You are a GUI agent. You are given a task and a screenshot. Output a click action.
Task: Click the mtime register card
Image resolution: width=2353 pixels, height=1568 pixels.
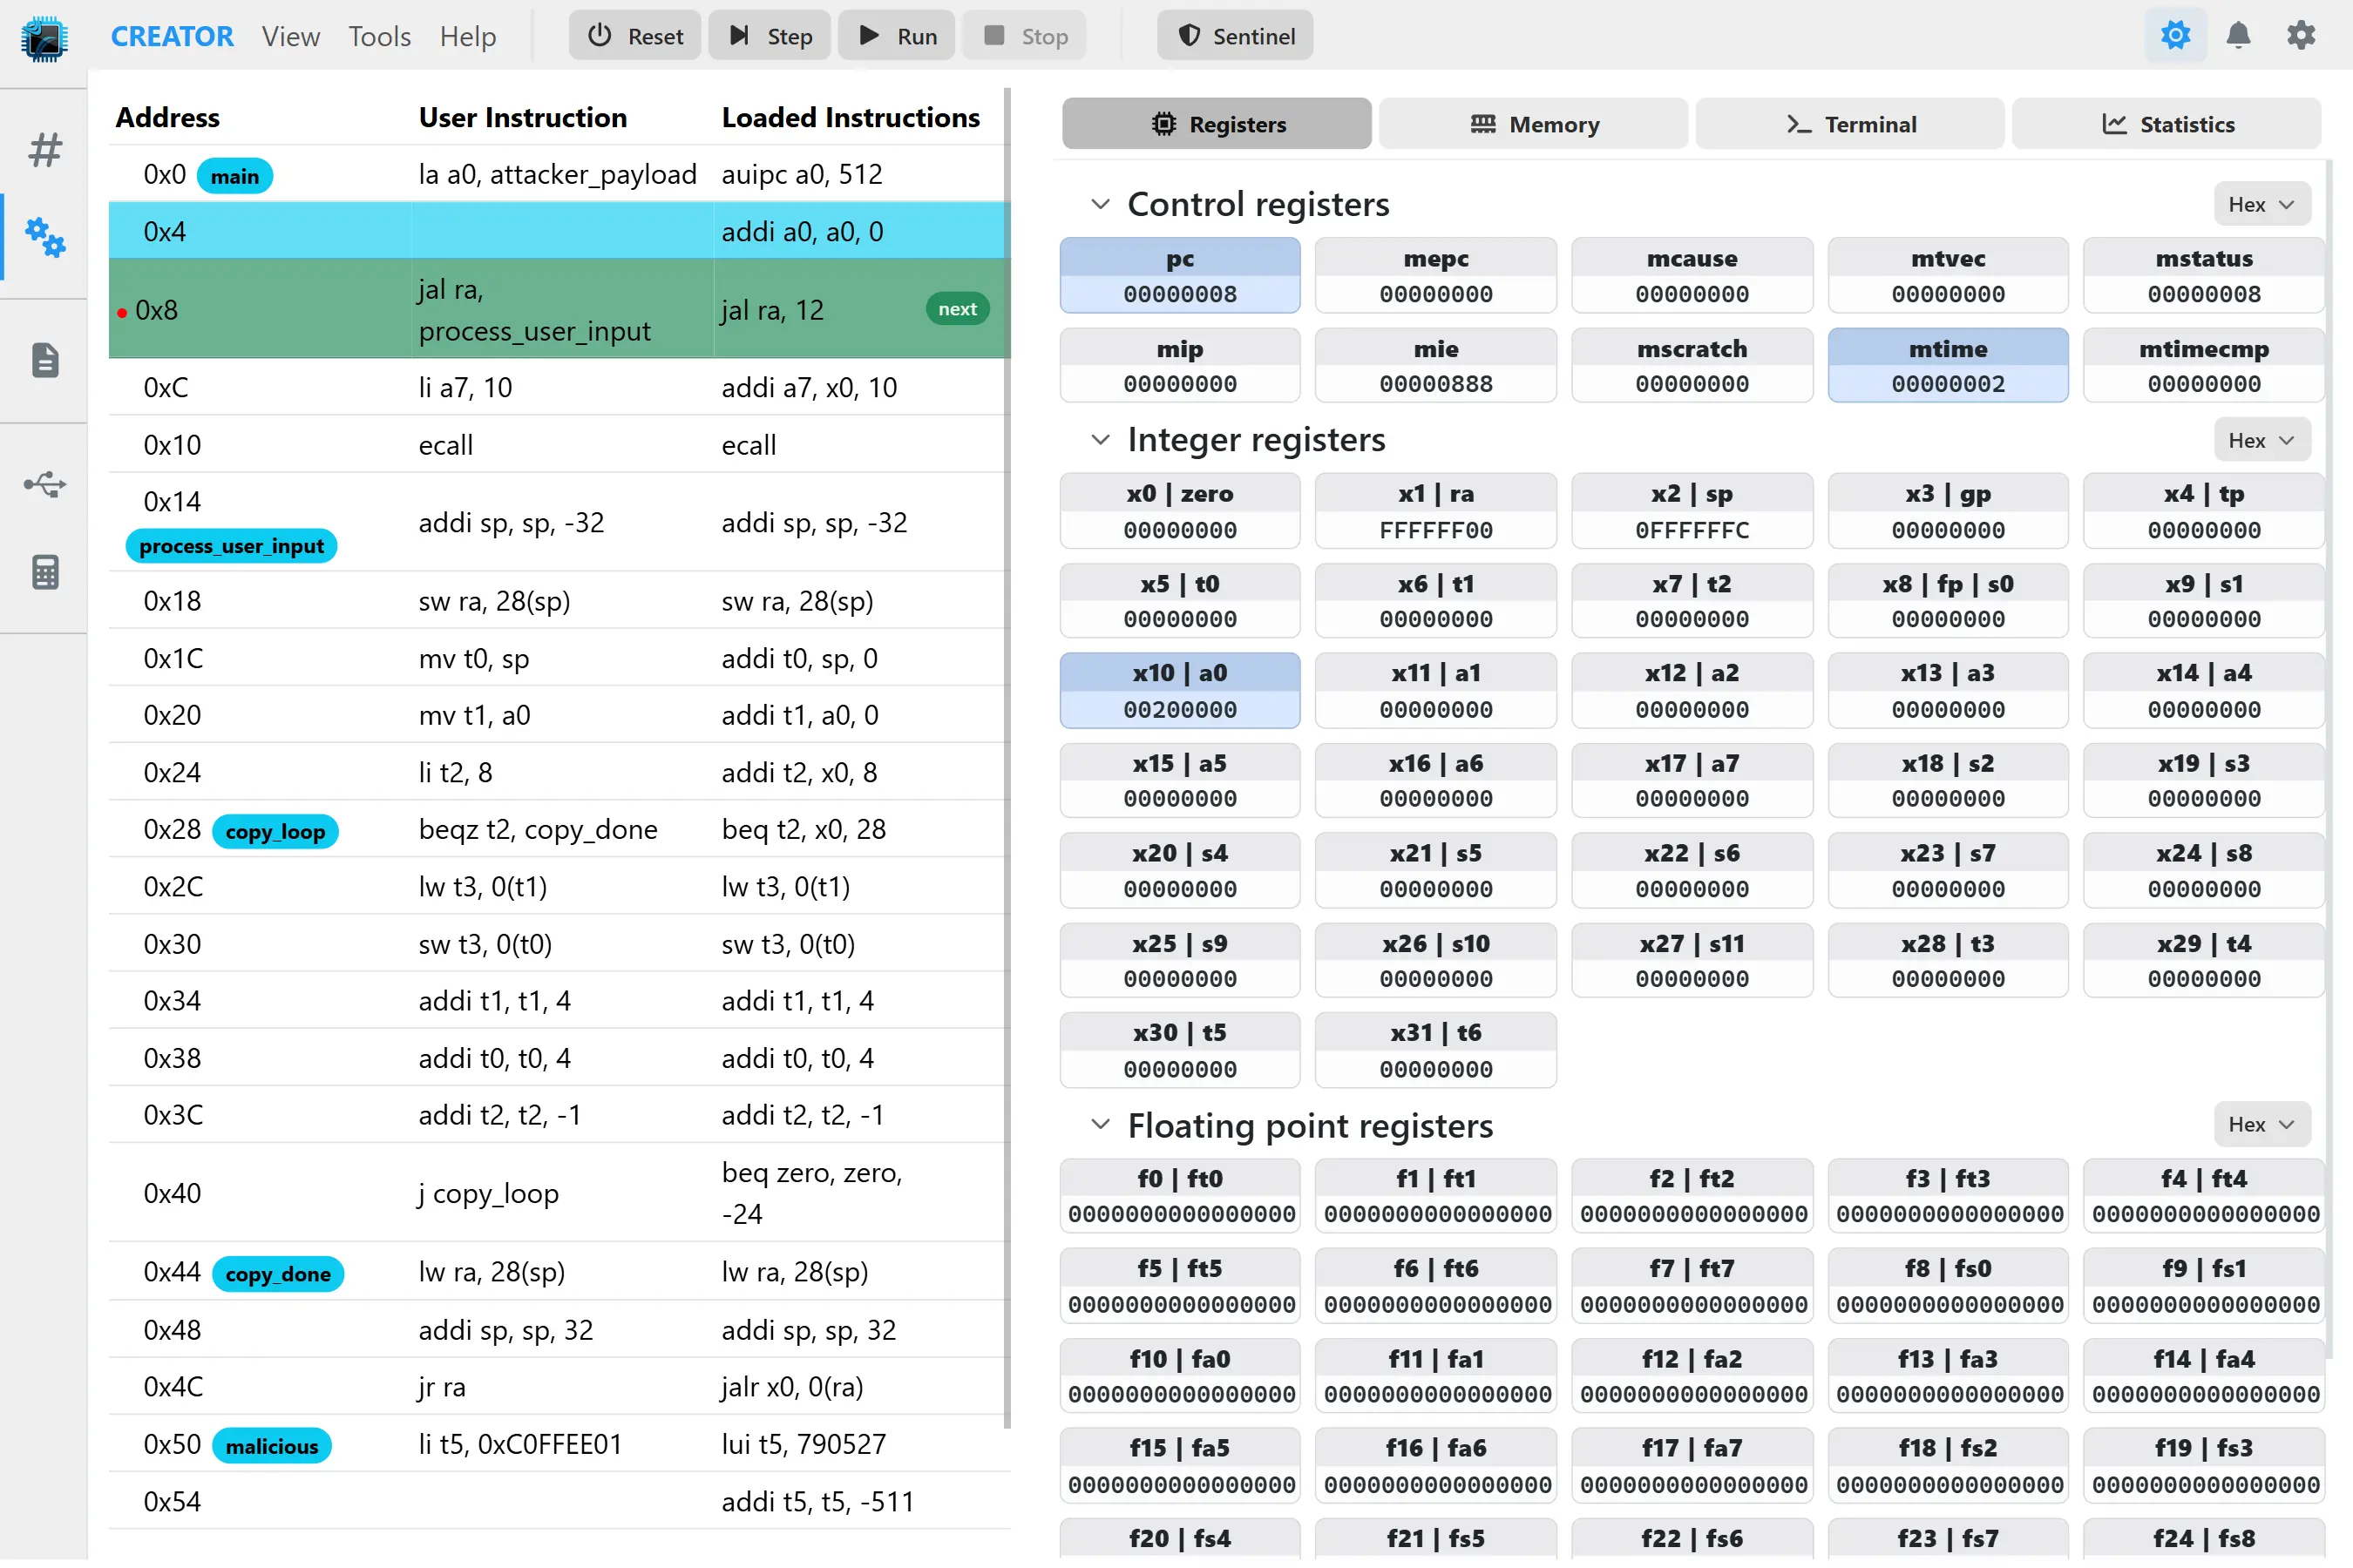(x=1948, y=366)
